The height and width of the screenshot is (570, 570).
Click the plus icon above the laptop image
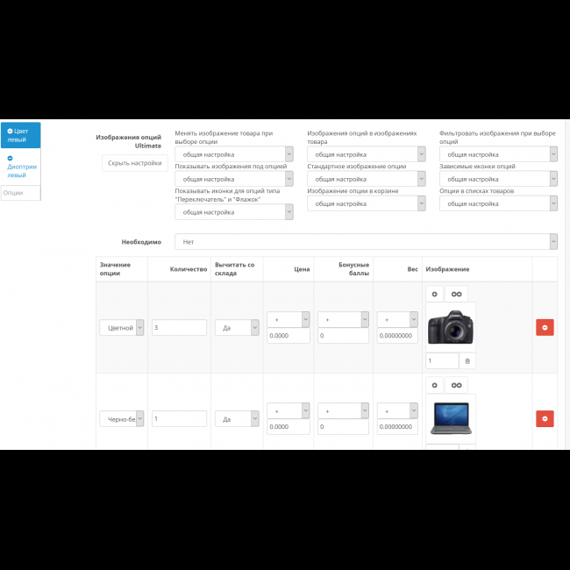434,385
